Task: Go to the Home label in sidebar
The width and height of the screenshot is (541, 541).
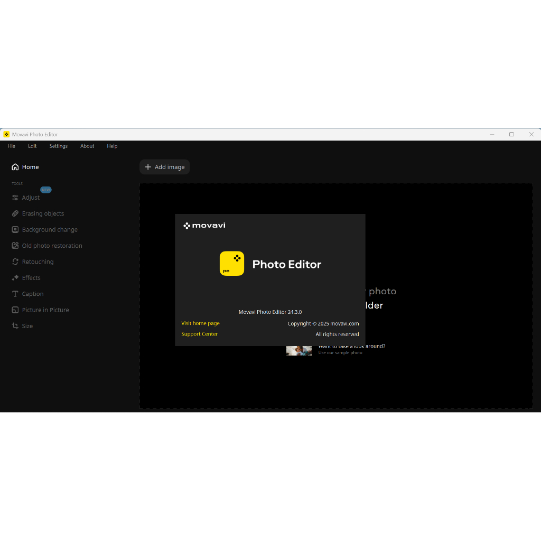Action: click(x=30, y=167)
